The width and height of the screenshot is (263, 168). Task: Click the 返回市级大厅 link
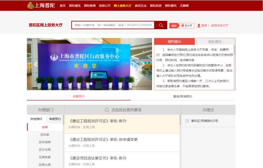pos(219,25)
